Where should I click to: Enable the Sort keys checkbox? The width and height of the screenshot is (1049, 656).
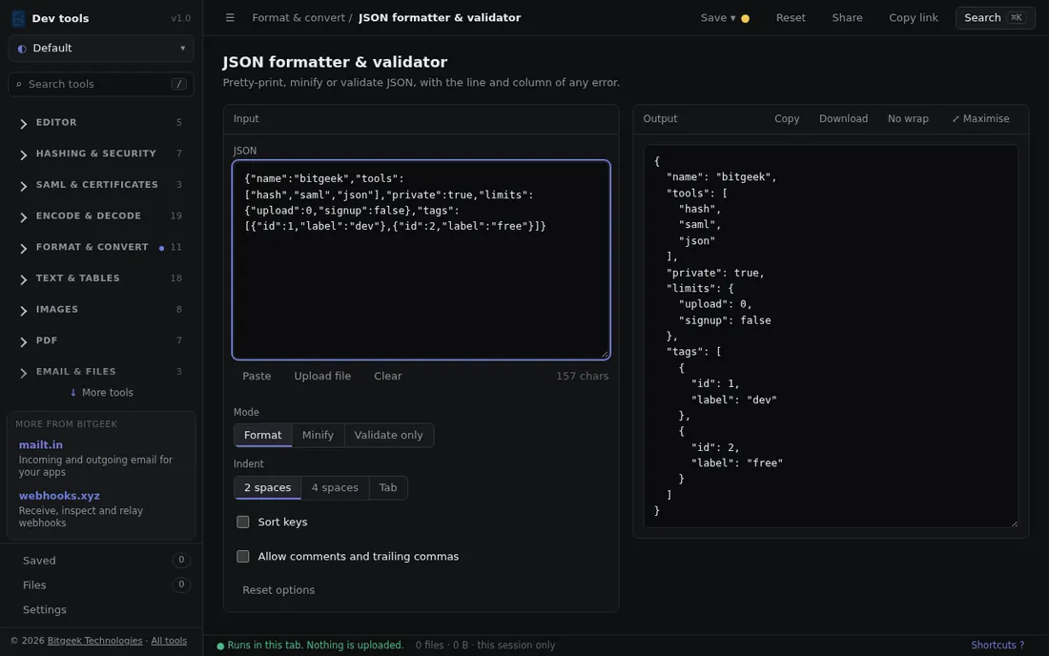(x=243, y=522)
